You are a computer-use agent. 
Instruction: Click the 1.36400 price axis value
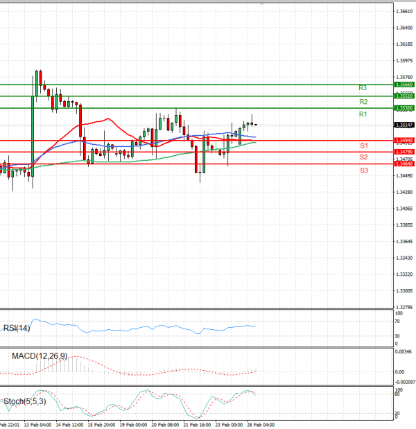(x=404, y=28)
